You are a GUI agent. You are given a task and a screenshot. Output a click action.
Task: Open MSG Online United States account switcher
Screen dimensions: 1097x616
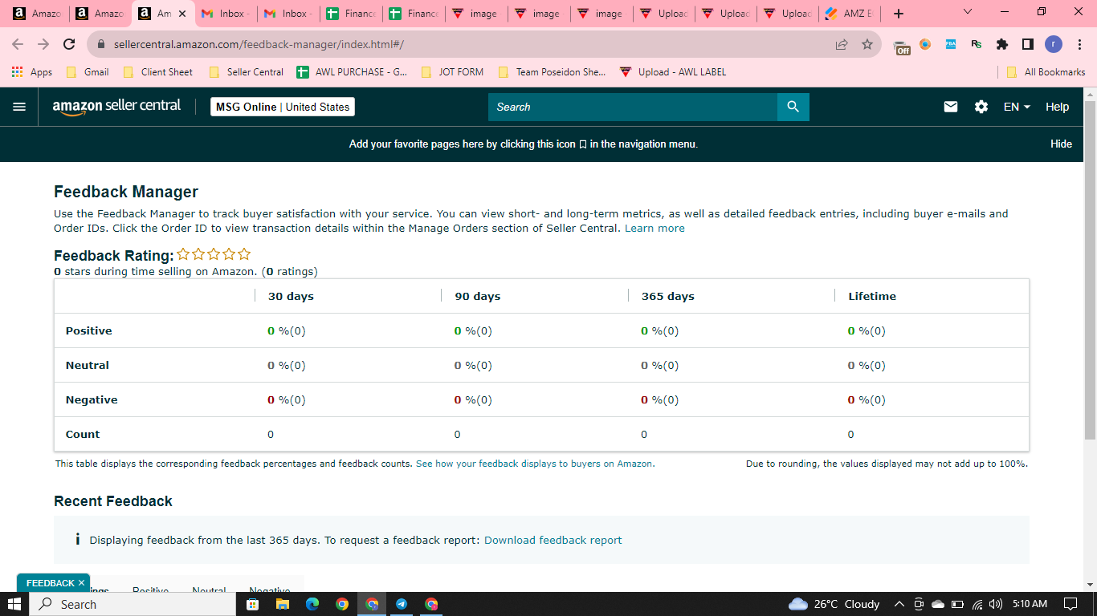pyautogui.click(x=283, y=107)
